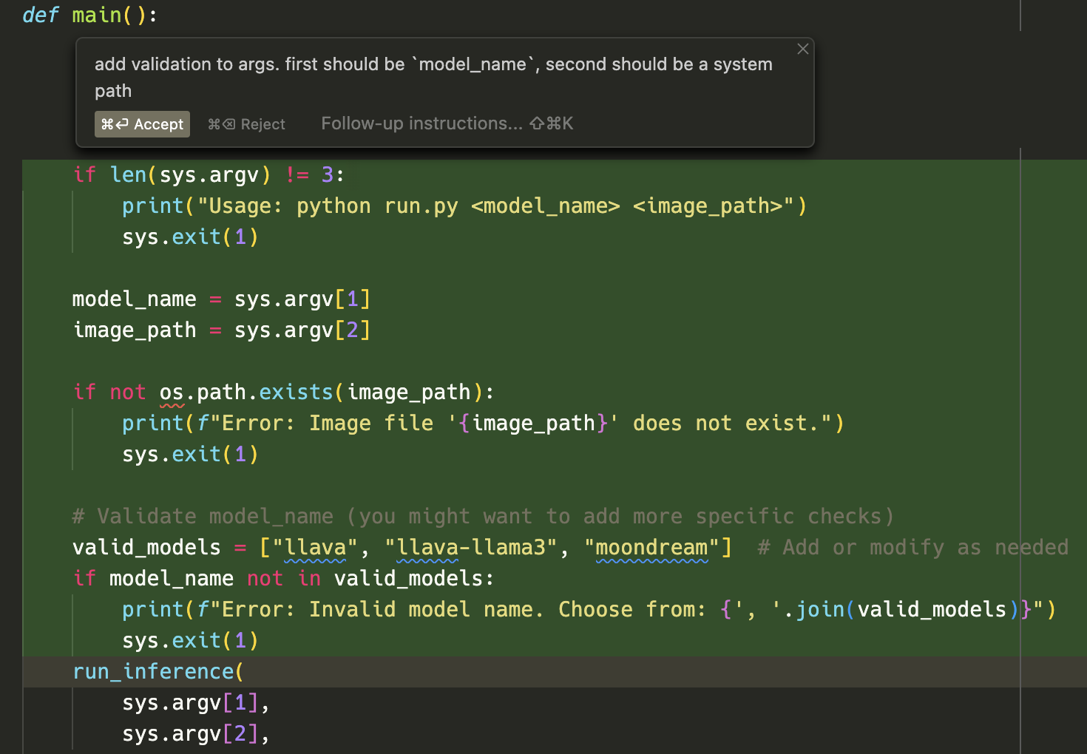
Task: Reject the AI-generated code changes
Action: point(246,124)
